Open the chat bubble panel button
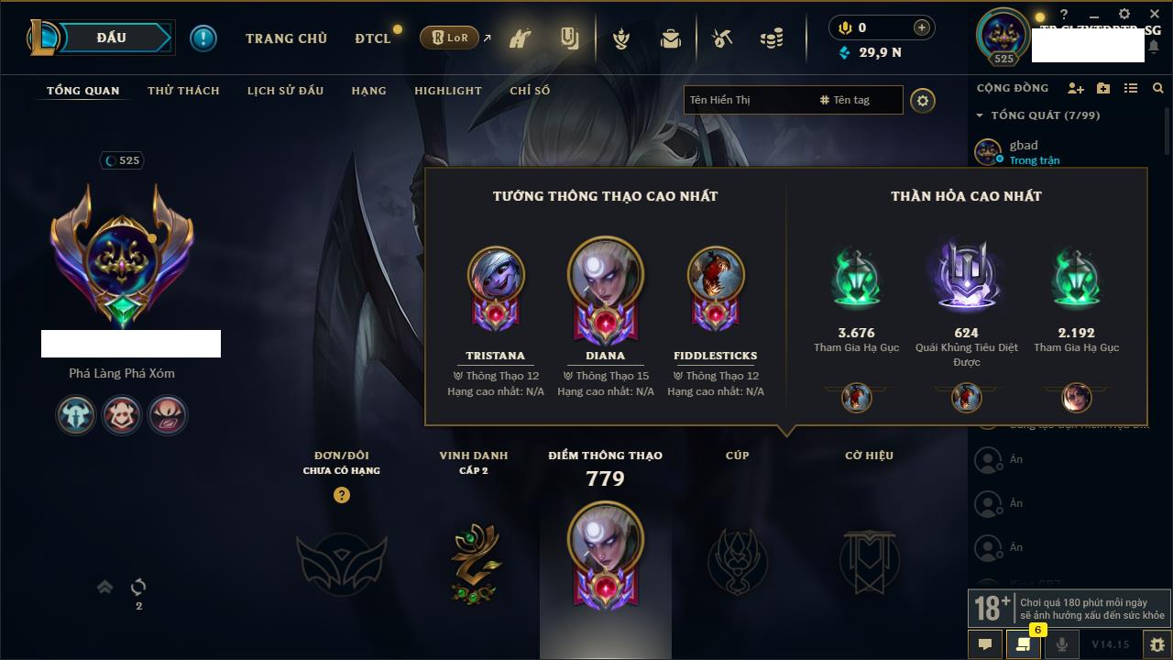Viewport: 1173px width, 660px height. coord(985,644)
